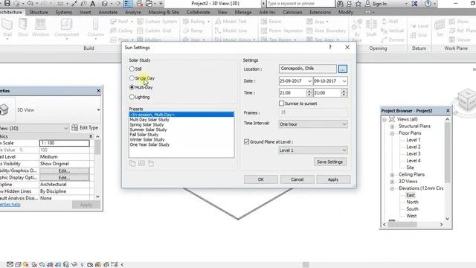This screenshot has width=476, height=268.
Task: Open the Ground Plane Level 1 dropdown
Action: (x=313, y=150)
